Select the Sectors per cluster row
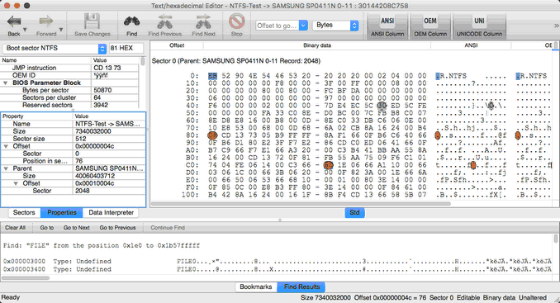Screen dimensions: 560x303 pyautogui.click(x=70, y=97)
